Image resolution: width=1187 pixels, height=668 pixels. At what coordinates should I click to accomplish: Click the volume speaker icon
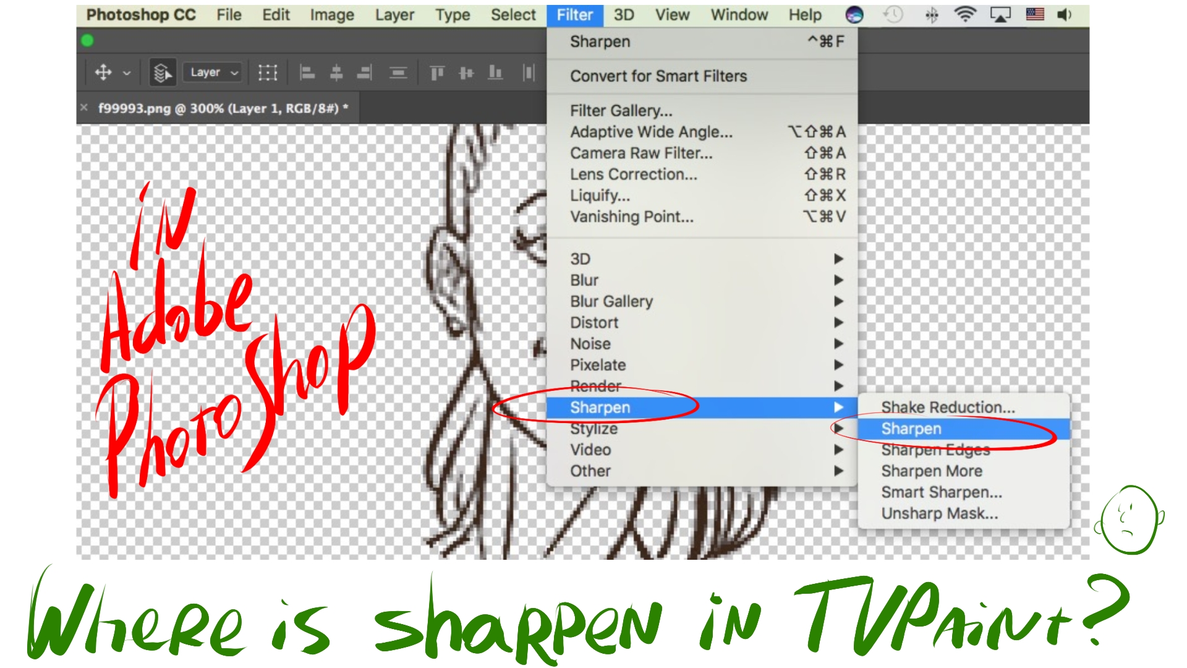pos(1064,15)
